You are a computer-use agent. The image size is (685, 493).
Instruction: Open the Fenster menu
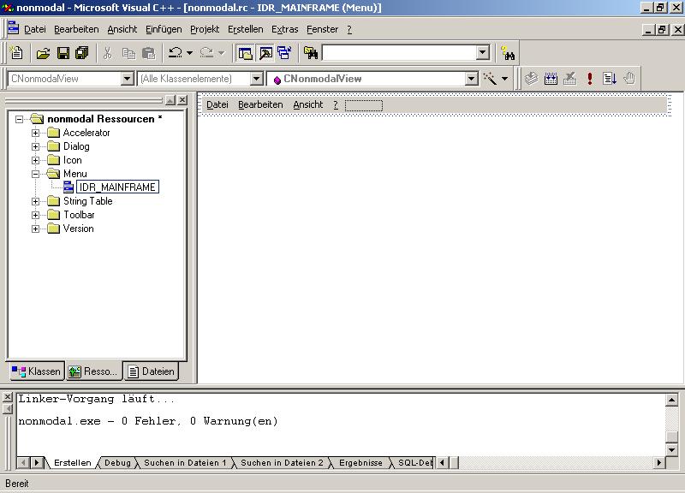[x=323, y=29]
